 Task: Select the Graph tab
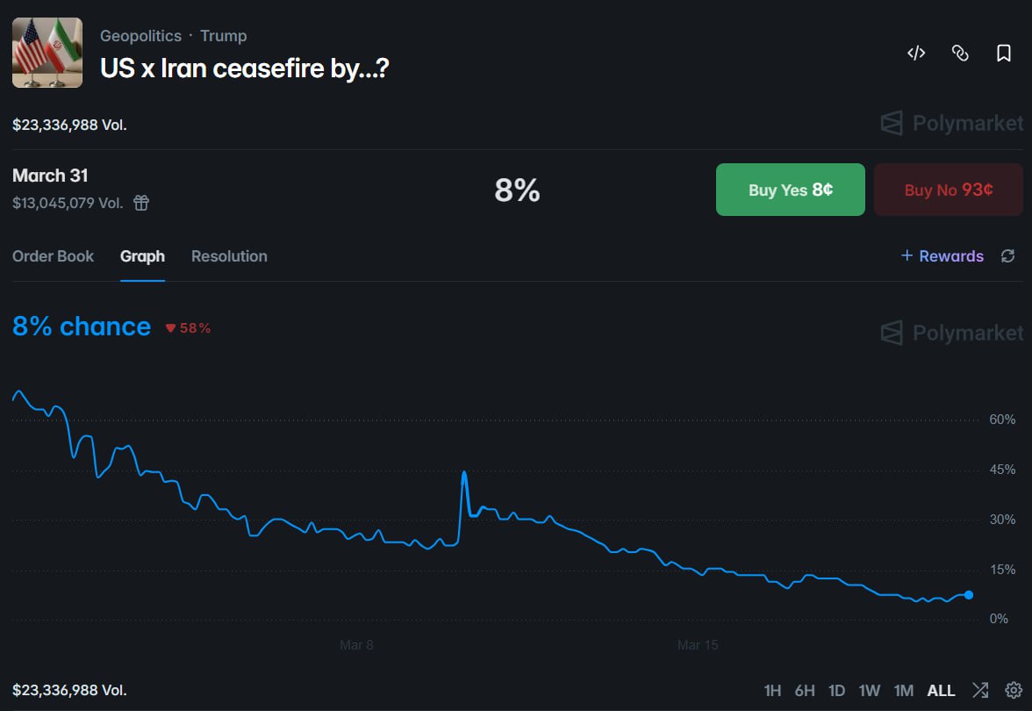(x=142, y=256)
